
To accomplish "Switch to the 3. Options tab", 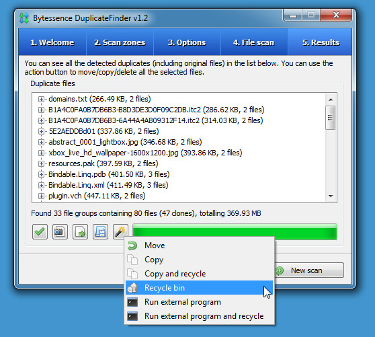I will pyautogui.click(x=187, y=42).
